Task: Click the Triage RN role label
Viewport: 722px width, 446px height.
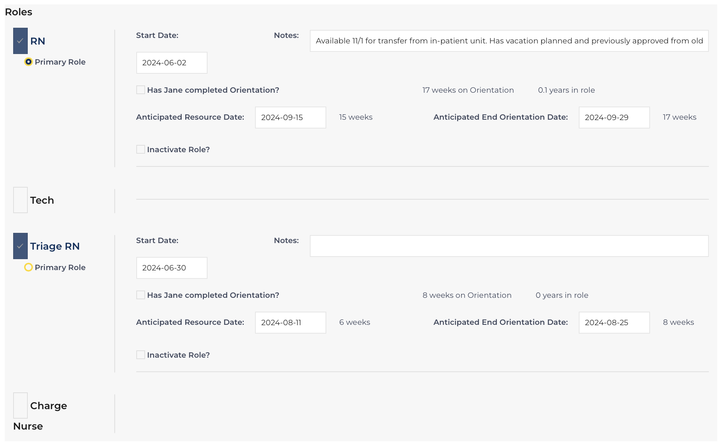Action: click(55, 246)
